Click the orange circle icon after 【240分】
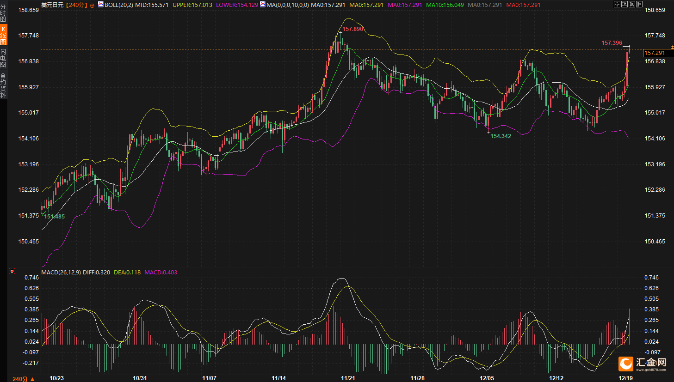This screenshot has width=674, height=382. tap(92, 5)
